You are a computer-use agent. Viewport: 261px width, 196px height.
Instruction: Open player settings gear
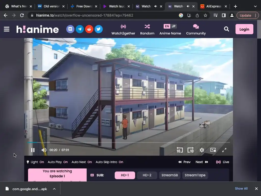click(x=202, y=150)
